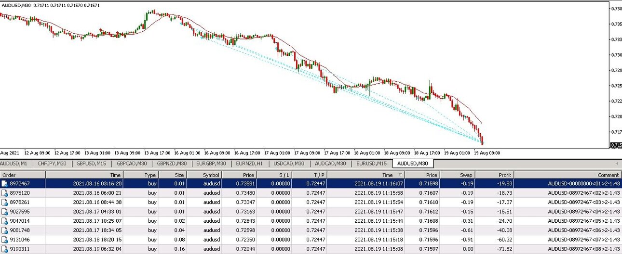Image resolution: width=622 pixels, height=254 pixels.
Task: Click open price 0.72843
Action: 245,221
